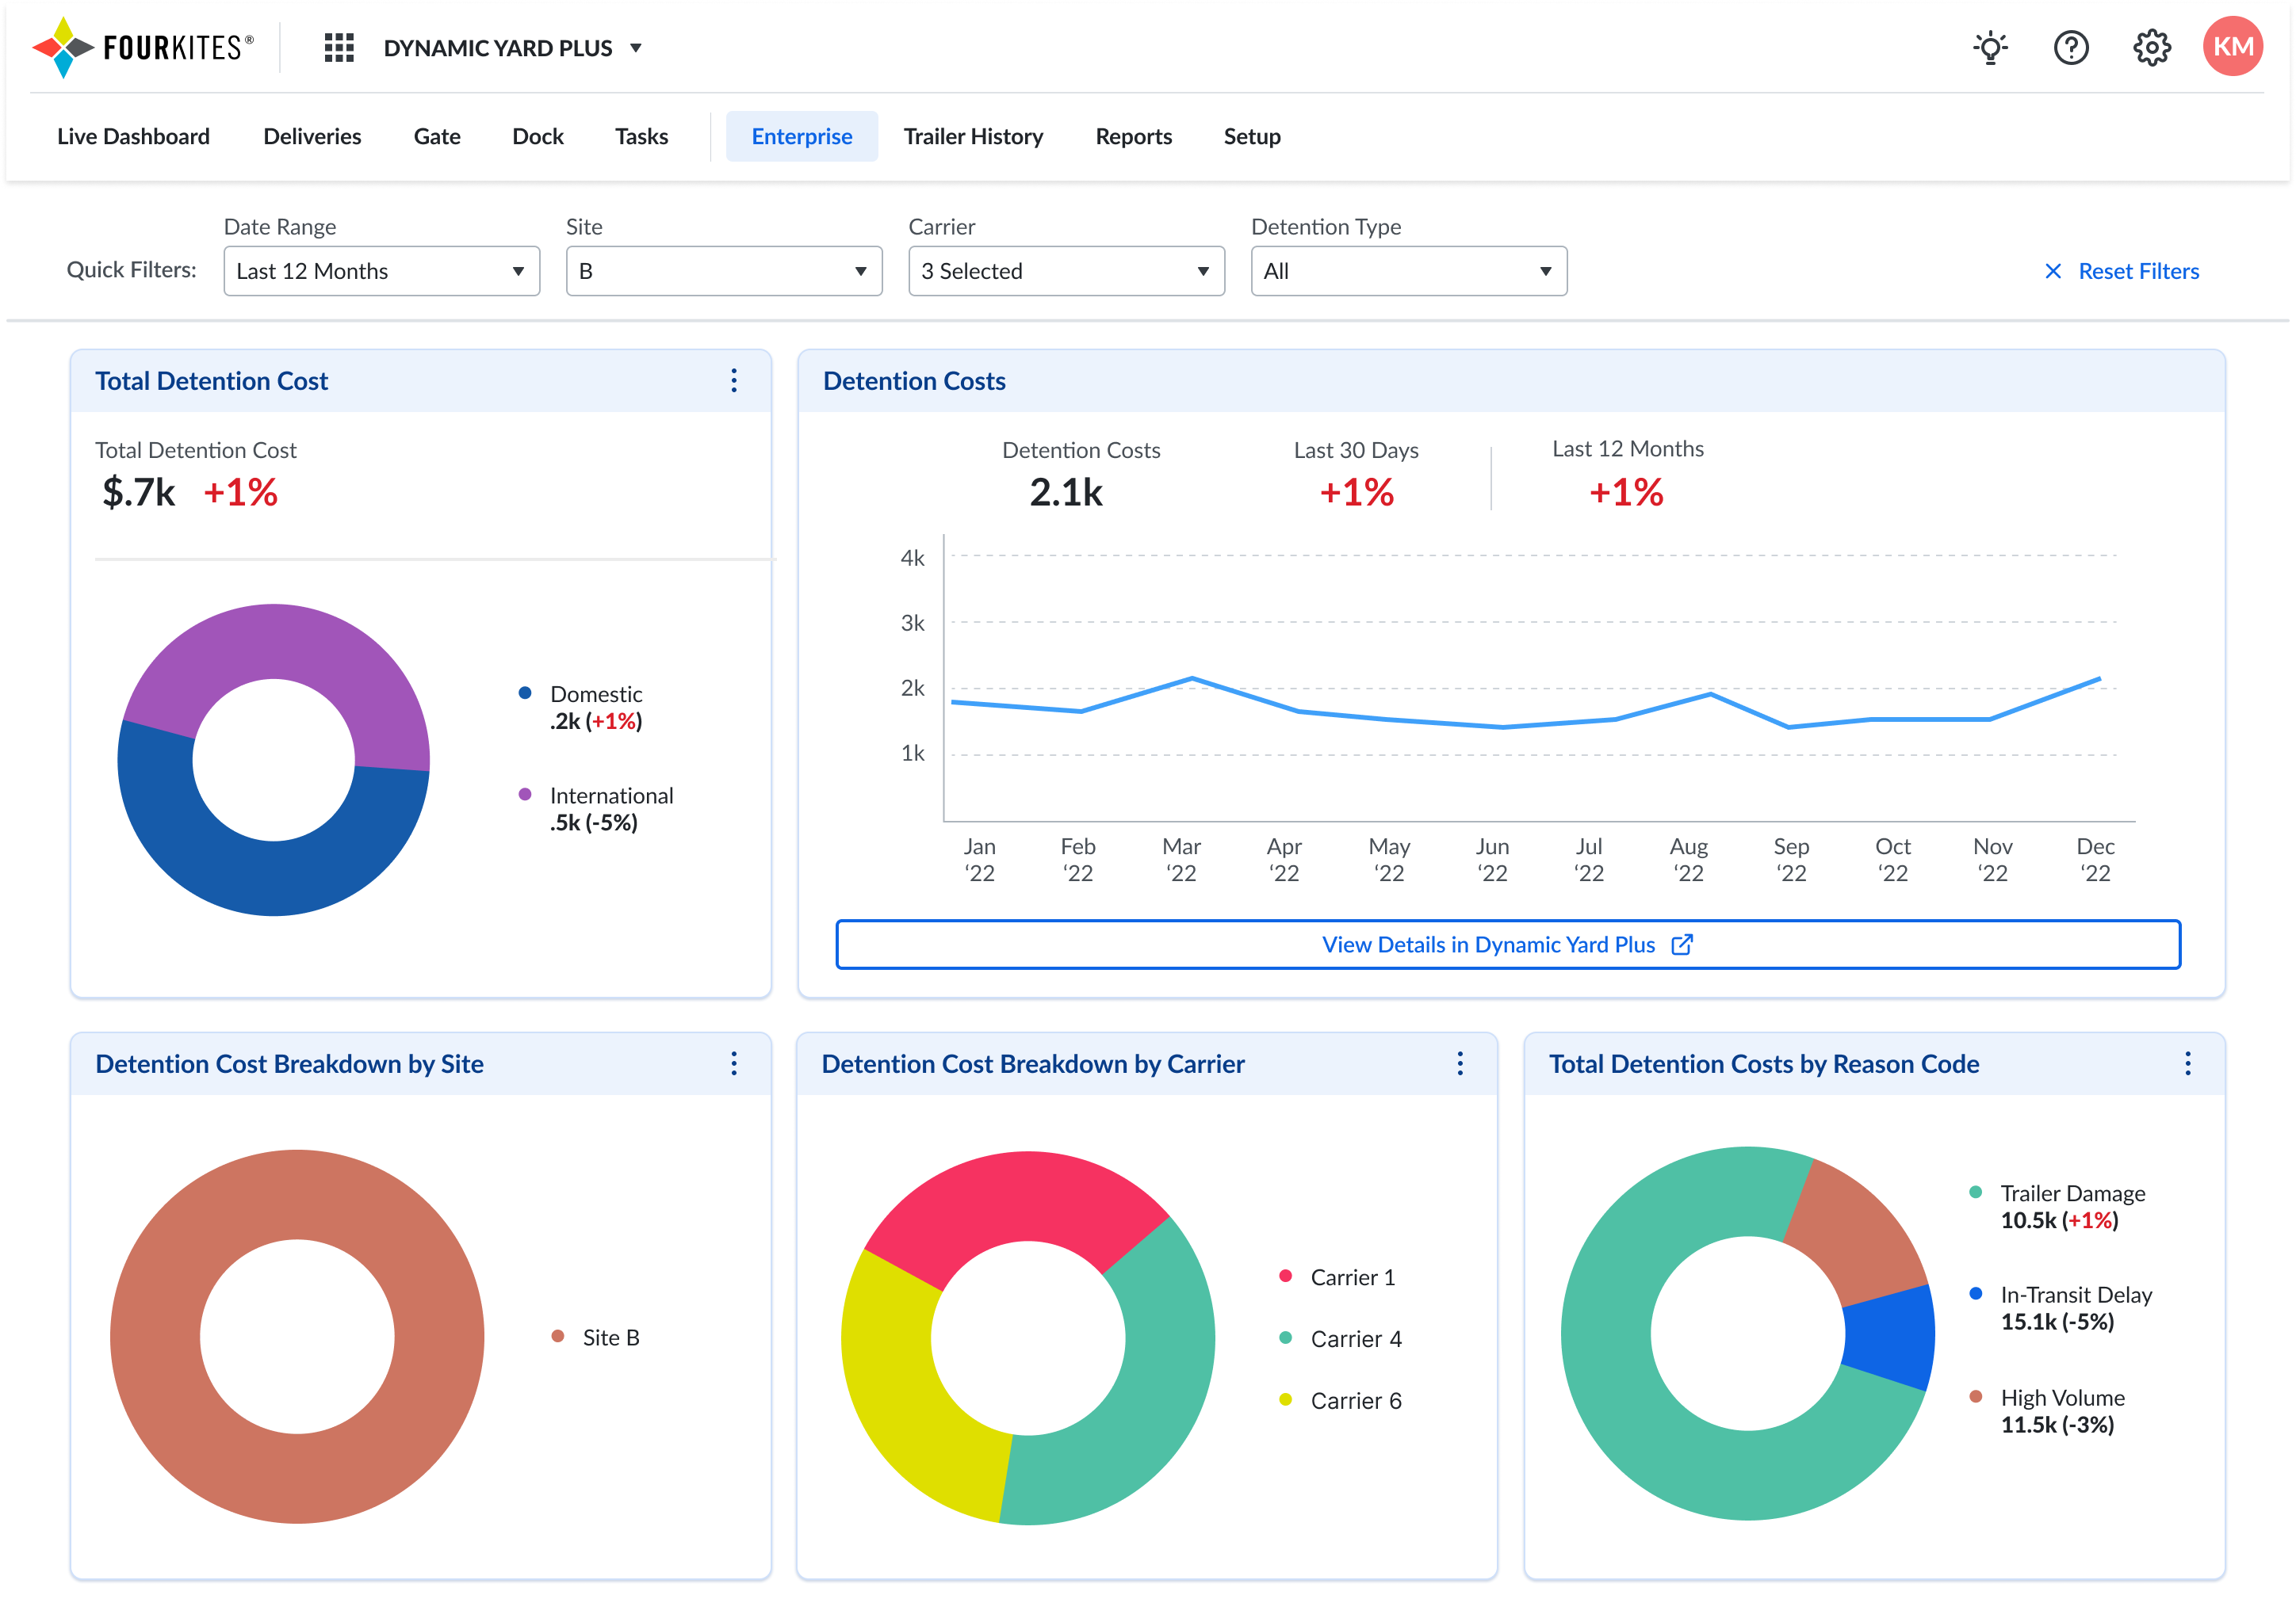Go to the Live Dashboard tab

coord(133,136)
